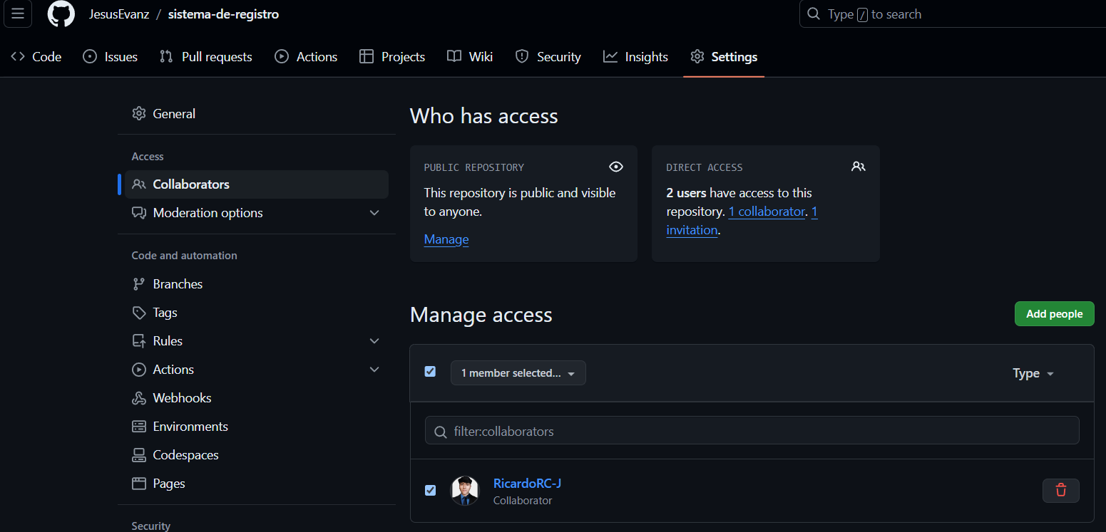Expand the sidebar Actions chevron
The width and height of the screenshot is (1106, 532).
coord(374,370)
